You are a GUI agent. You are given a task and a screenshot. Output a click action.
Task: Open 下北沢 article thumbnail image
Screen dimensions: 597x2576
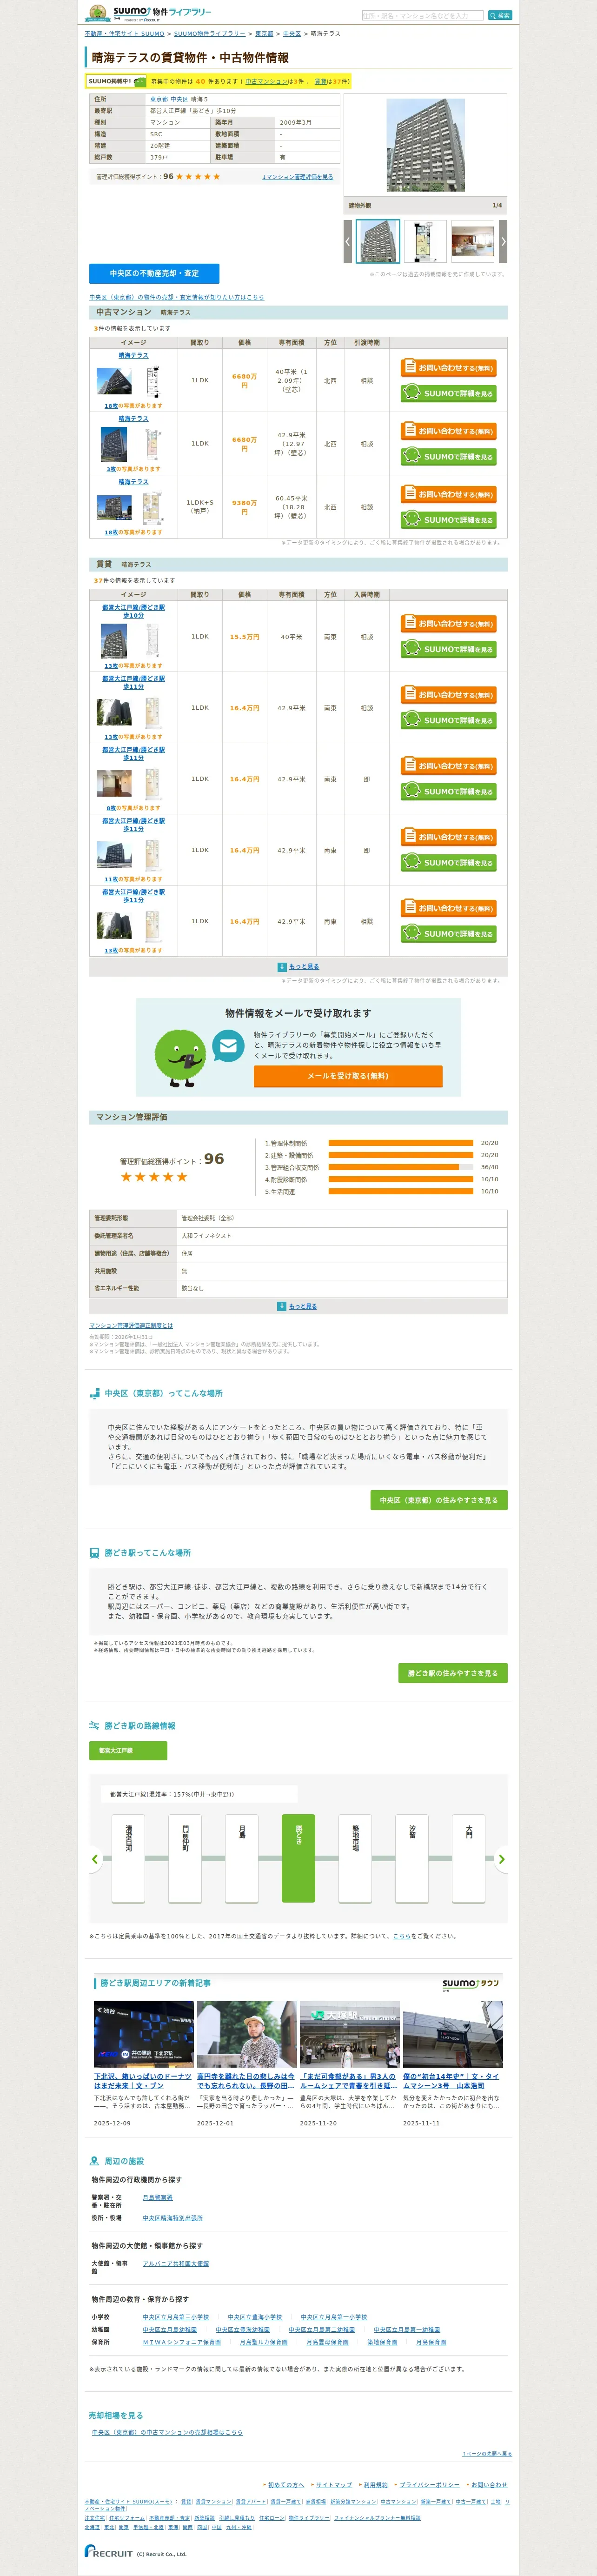point(144,2034)
